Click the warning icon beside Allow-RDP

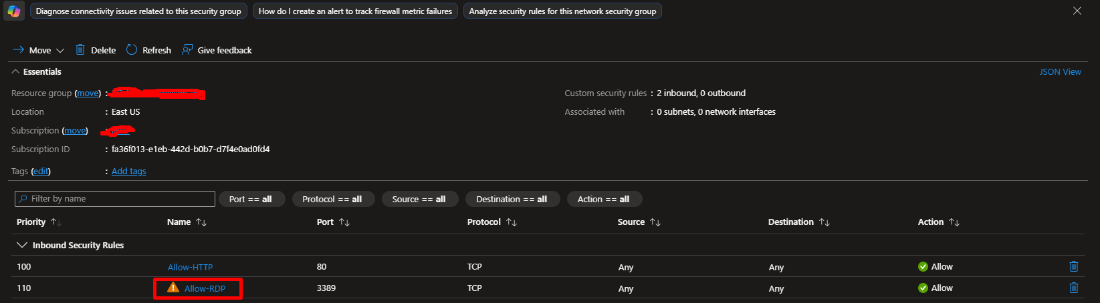point(173,288)
